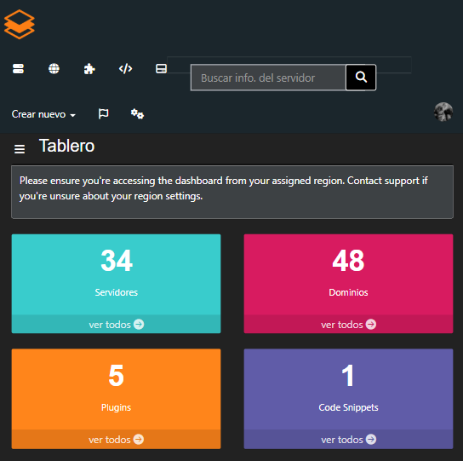Toggle the hamburger sidebar menu
The height and width of the screenshot is (461, 463).
click(20, 149)
